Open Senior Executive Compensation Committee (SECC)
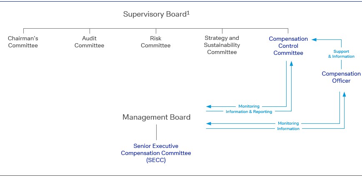The width and height of the screenshot is (362, 177). (156, 153)
